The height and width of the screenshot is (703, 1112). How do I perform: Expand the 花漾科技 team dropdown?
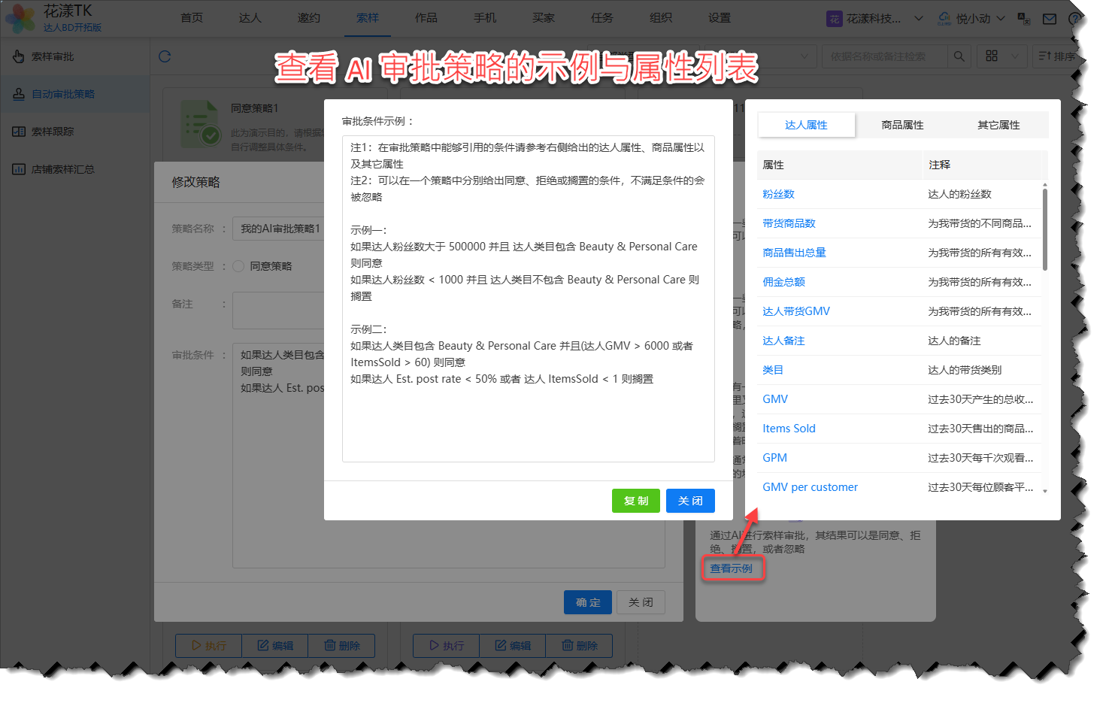(918, 19)
